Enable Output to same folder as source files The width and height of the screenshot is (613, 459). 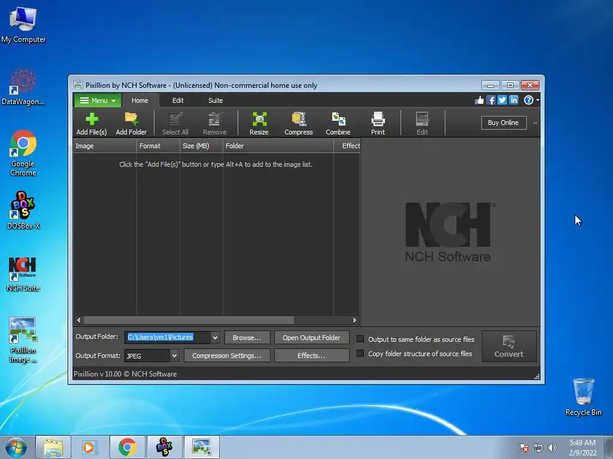coord(360,339)
